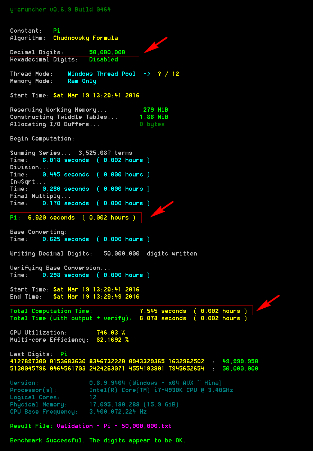
Task: Click the y-cruncher v0.6.9 Build title text
Action: click(60, 9)
